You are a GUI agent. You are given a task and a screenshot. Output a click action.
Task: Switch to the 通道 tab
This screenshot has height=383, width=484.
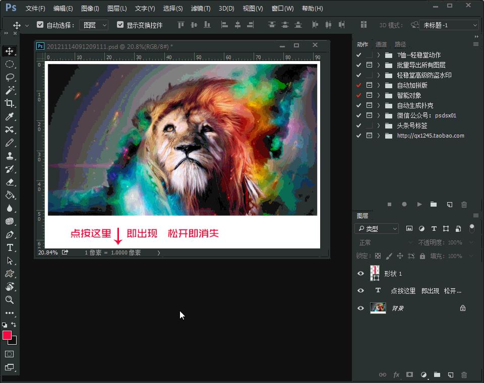pyautogui.click(x=382, y=44)
